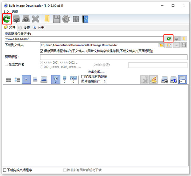Uncheck 保存页面标题命名的子文件夹 checkbox
191x176 pixels.
[x=42, y=51]
